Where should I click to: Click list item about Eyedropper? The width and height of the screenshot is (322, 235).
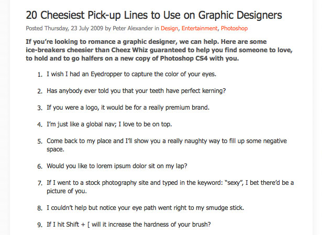(x=131, y=74)
